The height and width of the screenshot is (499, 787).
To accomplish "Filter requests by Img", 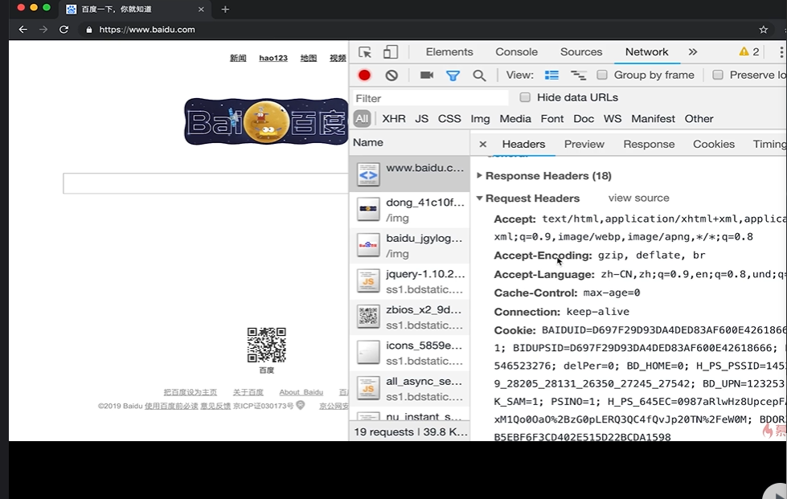I will click(x=480, y=119).
